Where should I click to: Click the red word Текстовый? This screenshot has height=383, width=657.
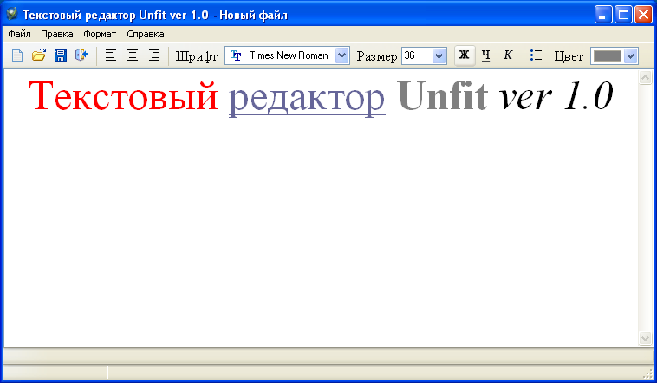pyautogui.click(x=124, y=96)
